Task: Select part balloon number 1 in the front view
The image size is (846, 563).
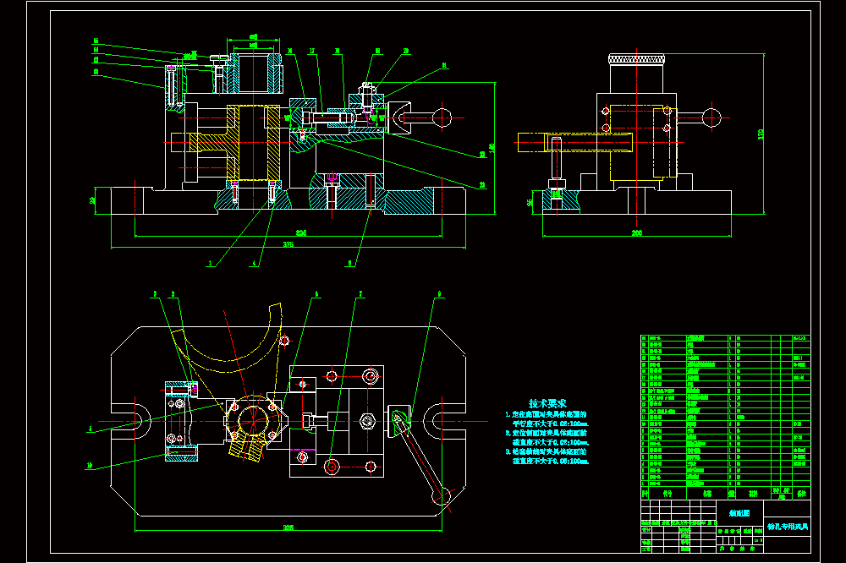Action: (211, 264)
